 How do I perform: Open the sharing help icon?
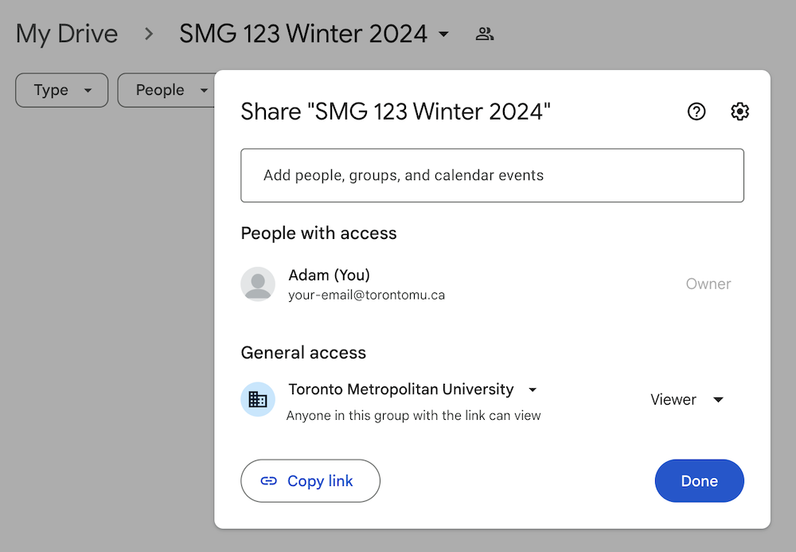[x=696, y=112]
